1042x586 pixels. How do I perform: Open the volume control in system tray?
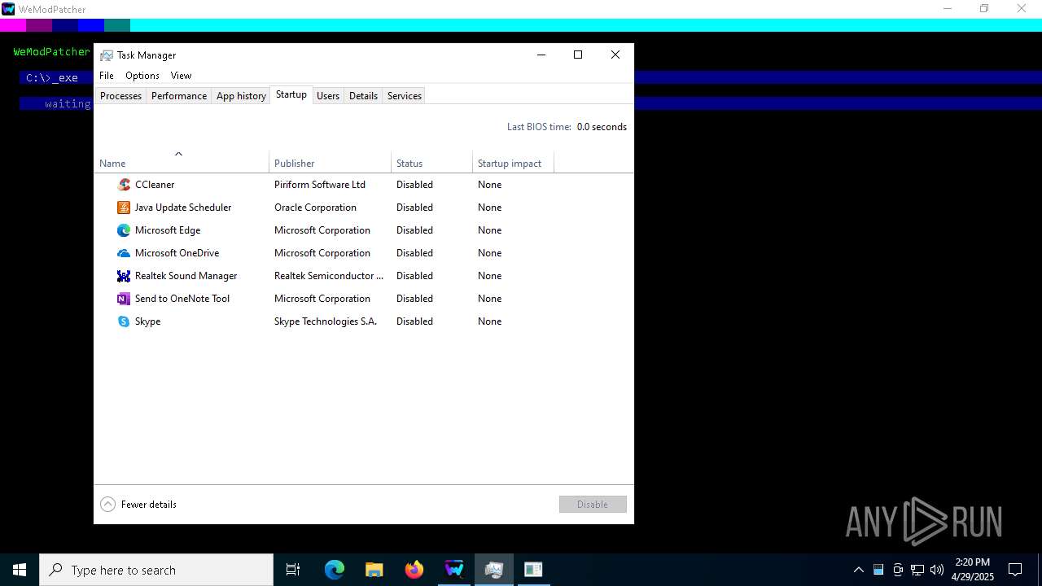(937, 570)
